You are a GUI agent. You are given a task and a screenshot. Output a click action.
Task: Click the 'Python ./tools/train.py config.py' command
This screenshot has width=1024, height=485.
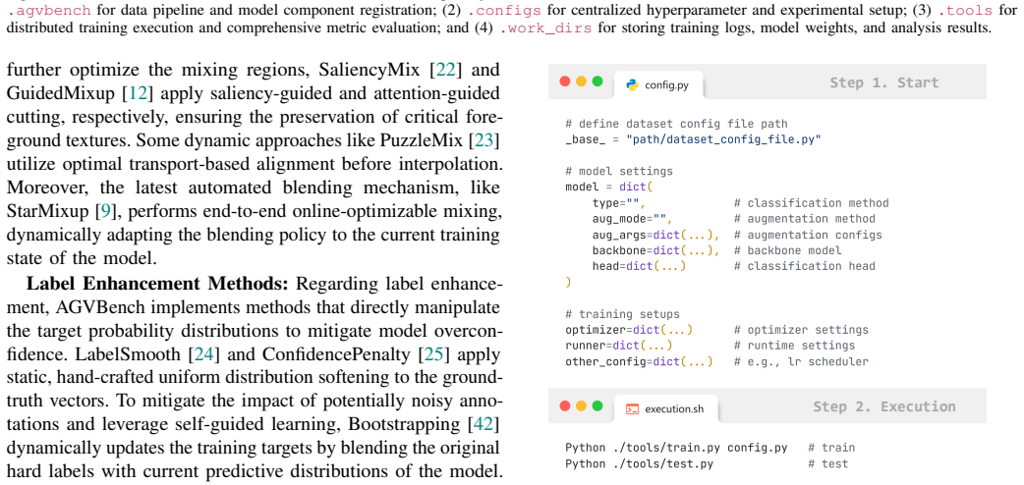tap(676, 448)
